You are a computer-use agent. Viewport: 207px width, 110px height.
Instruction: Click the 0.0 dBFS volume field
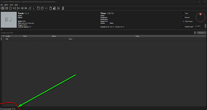click(x=199, y=26)
